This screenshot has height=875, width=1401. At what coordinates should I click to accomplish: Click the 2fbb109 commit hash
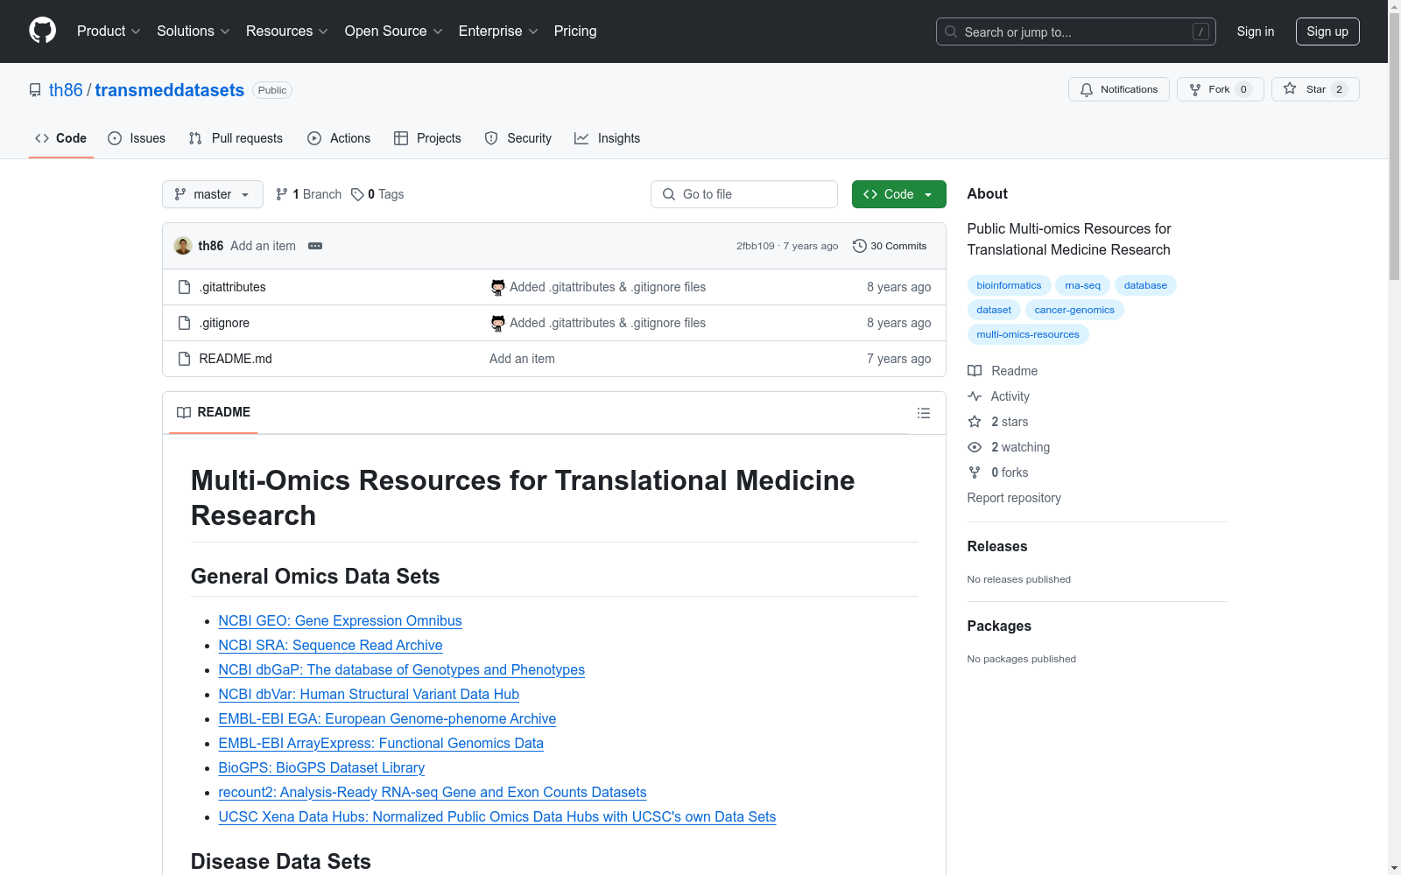[x=756, y=246]
